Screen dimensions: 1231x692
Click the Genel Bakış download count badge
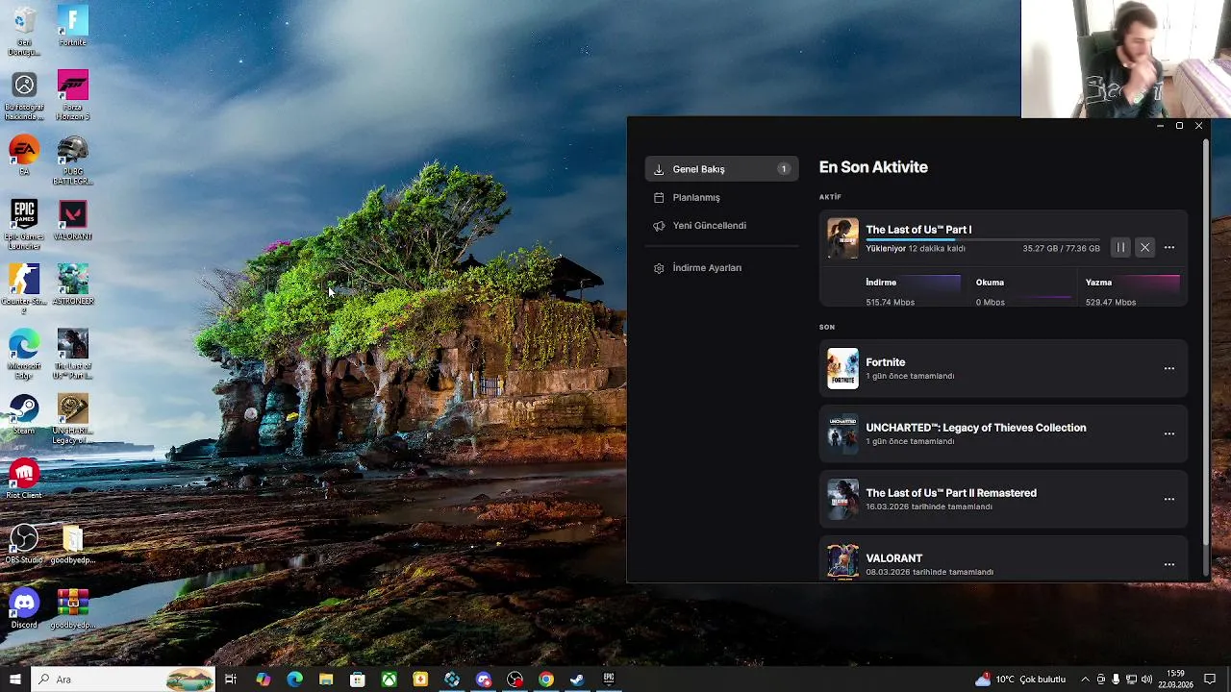pos(783,169)
